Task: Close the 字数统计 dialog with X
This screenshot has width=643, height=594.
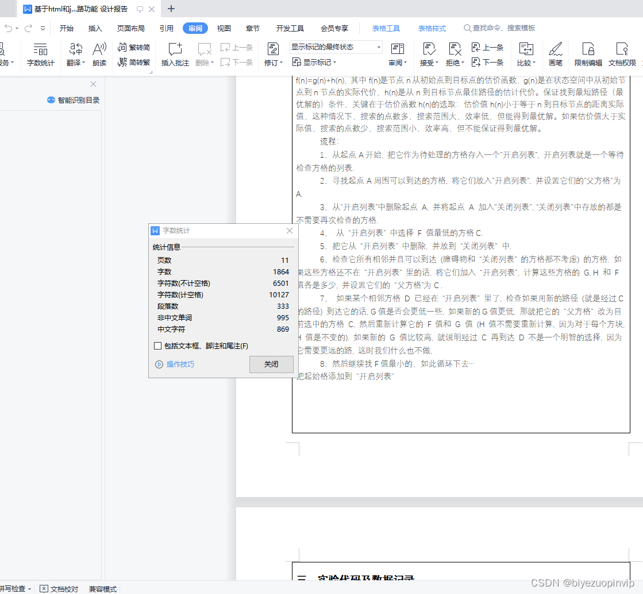Action: point(290,231)
